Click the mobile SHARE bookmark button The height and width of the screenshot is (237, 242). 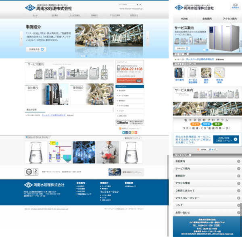click(x=207, y=150)
